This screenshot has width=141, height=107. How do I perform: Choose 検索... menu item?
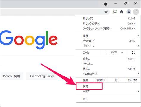click(108, 69)
